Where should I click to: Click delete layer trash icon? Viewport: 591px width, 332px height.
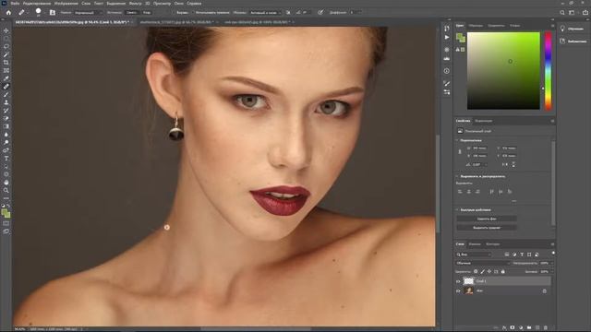point(546,328)
